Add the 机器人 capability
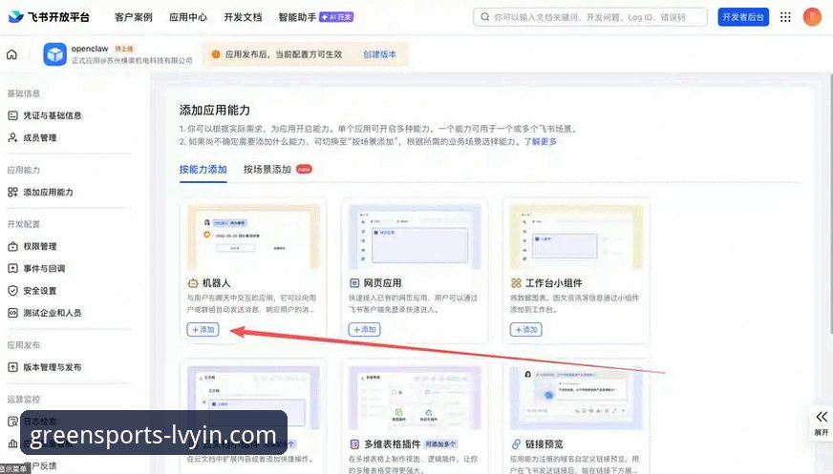Image resolution: width=833 pixels, height=474 pixels. point(203,329)
